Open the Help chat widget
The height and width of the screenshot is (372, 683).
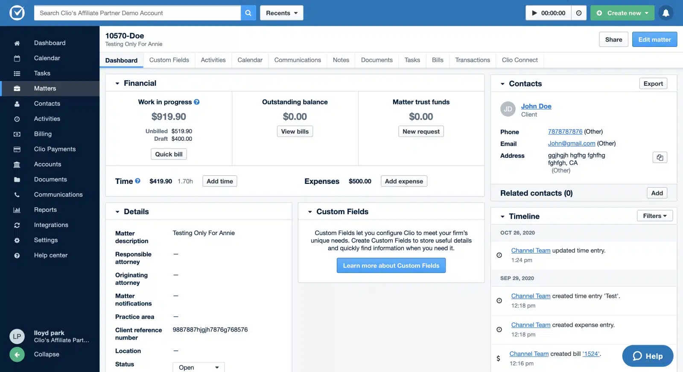pos(648,356)
